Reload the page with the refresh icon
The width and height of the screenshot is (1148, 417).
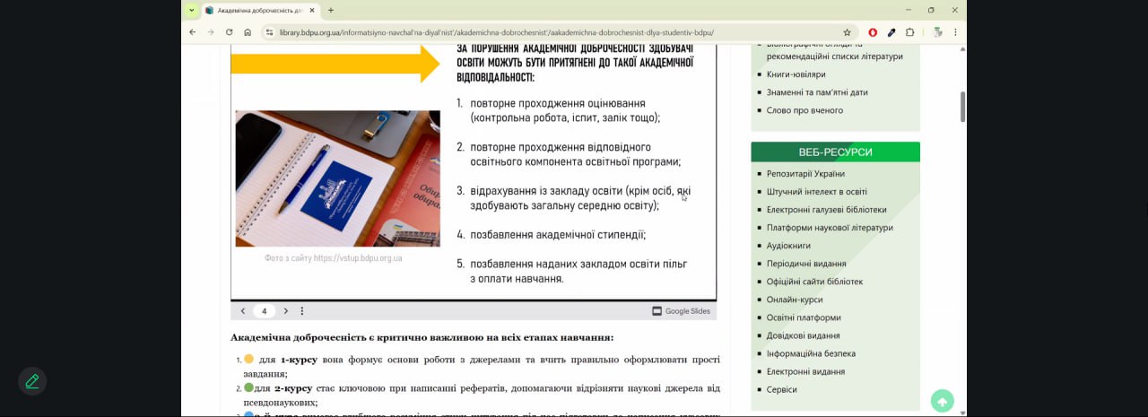229,32
